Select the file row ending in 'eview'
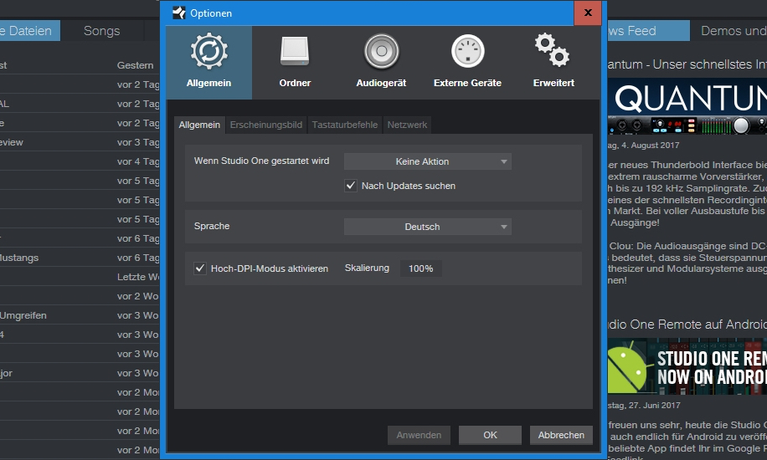Viewport: 767px width, 460px height. 80,142
